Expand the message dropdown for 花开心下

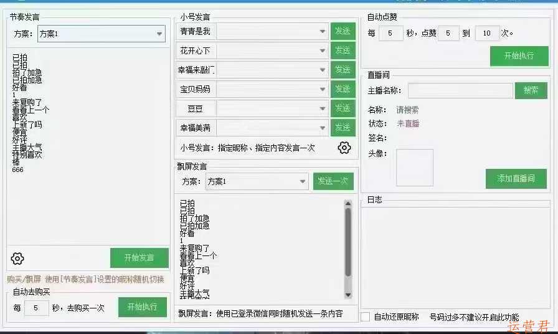[x=322, y=50]
